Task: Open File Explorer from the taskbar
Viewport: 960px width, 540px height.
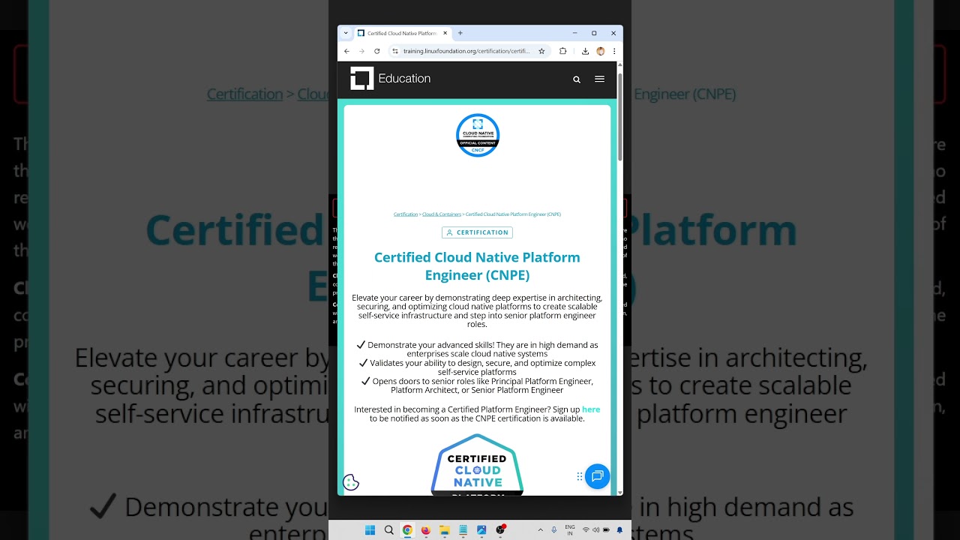Action: tap(444, 530)
